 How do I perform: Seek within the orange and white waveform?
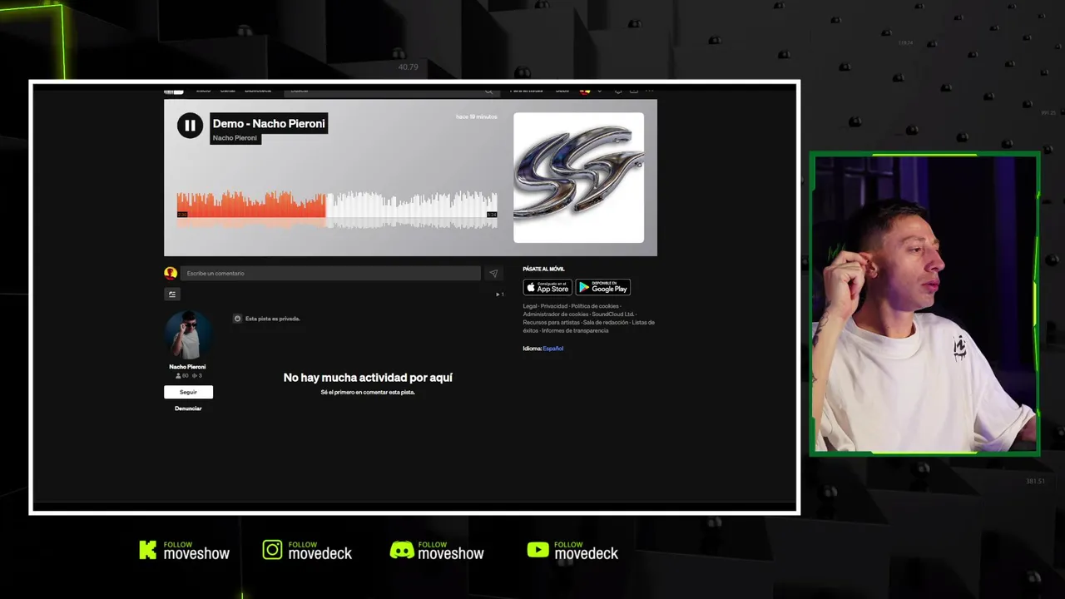pos(337,208)
